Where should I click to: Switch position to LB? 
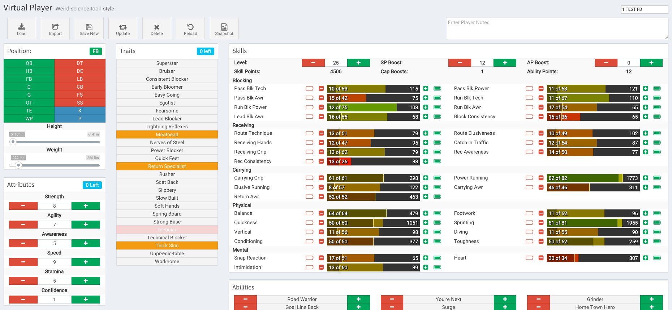(80, 79)
